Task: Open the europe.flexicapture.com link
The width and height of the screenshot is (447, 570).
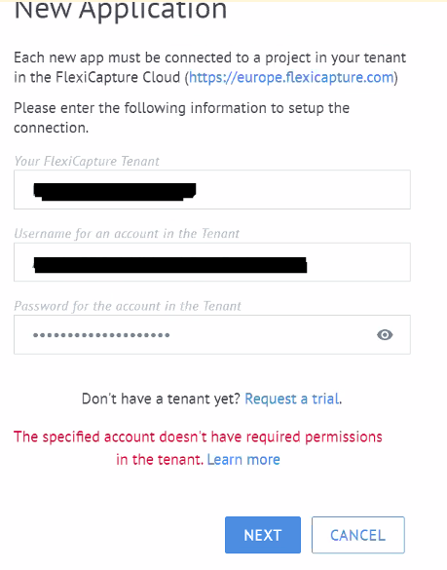Action: [291, 77]
